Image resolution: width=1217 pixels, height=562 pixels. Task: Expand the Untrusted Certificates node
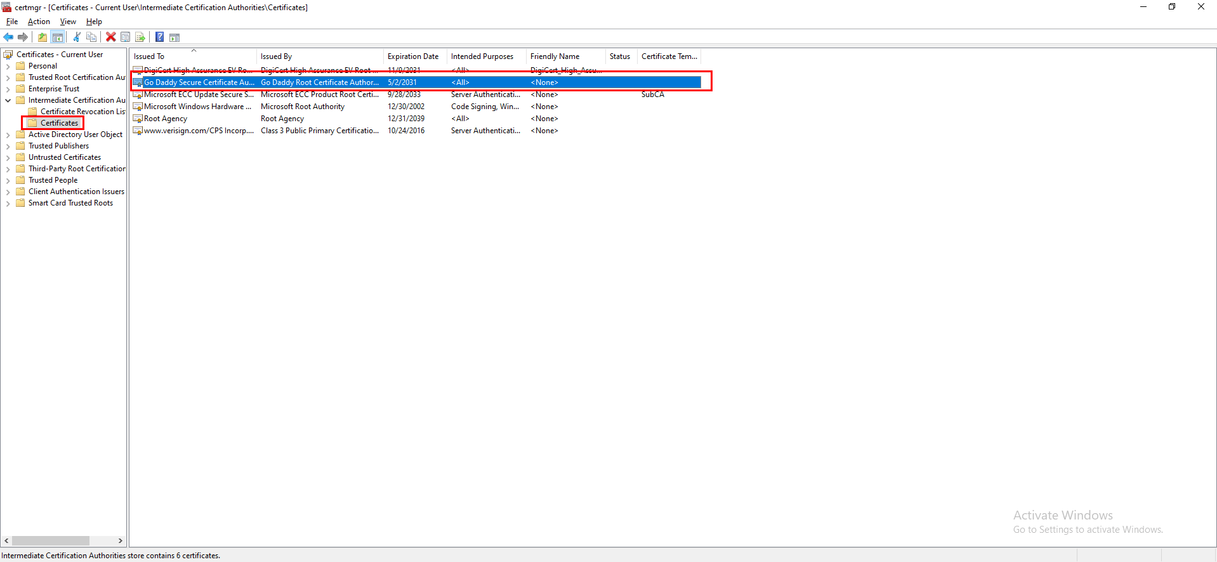[x=8, y=157]
